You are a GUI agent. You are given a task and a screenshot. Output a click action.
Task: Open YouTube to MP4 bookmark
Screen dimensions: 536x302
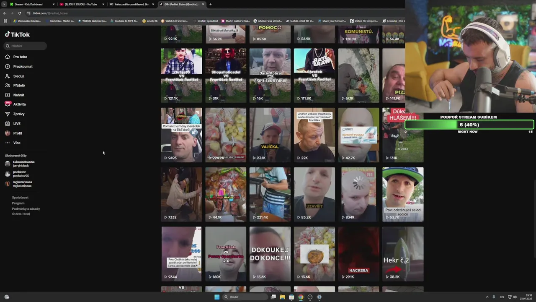pos(124,21)
